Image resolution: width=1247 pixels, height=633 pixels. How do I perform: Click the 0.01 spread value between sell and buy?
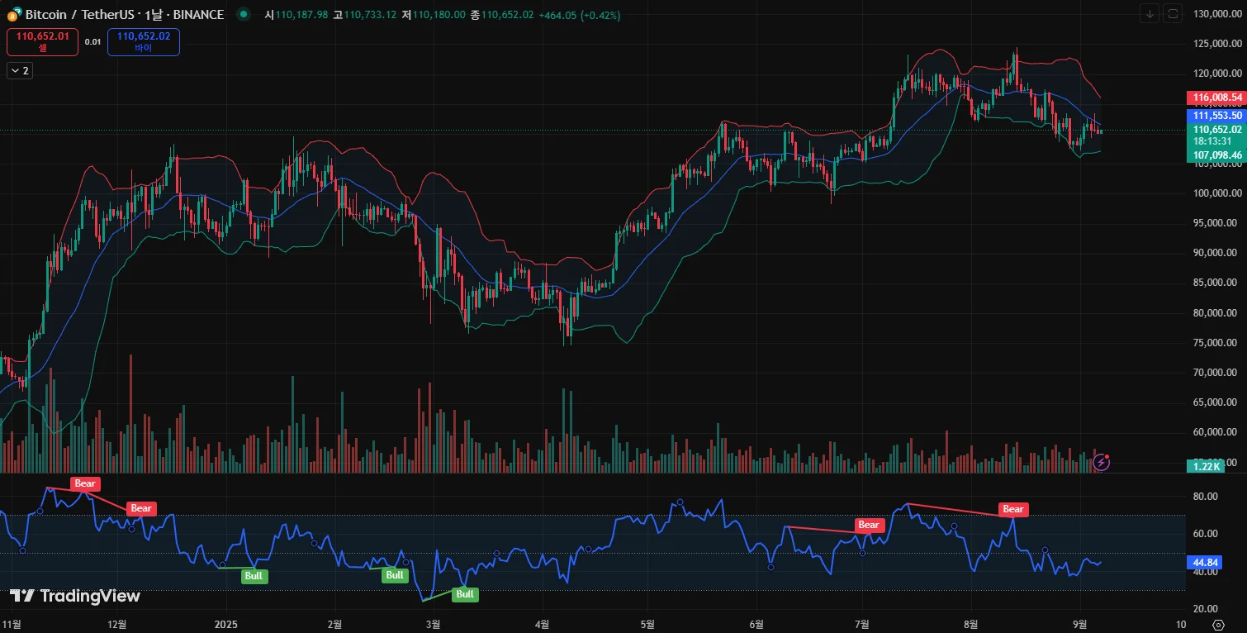pyautogui.click(x=92, y=42)
